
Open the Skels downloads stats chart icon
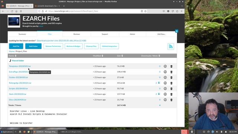click(159, 94)
